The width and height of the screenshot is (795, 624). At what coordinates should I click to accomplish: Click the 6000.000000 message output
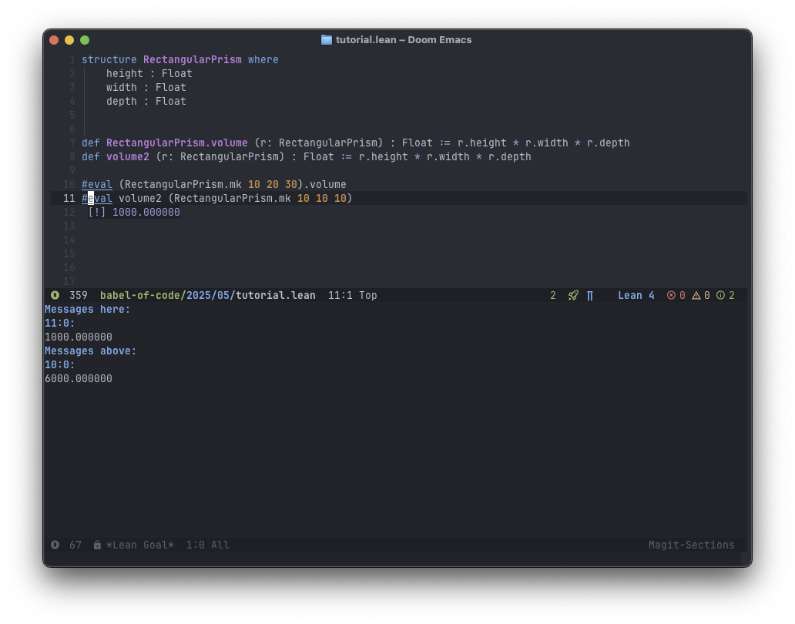pyautogui.click(x=79, y=379)
